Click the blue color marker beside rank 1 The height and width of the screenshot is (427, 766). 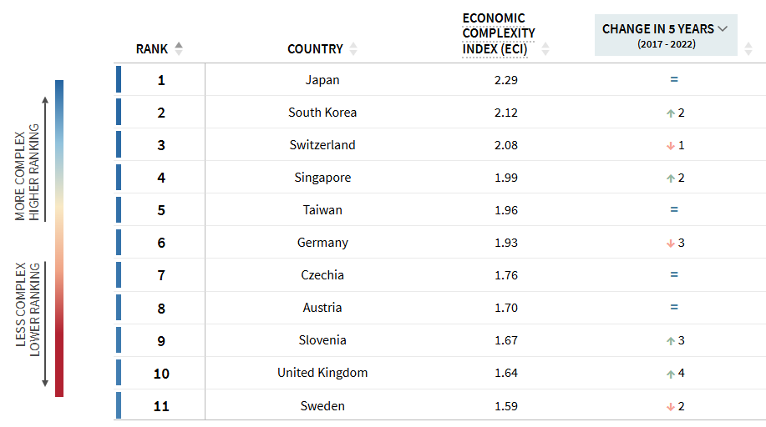[x=119, y=80]
